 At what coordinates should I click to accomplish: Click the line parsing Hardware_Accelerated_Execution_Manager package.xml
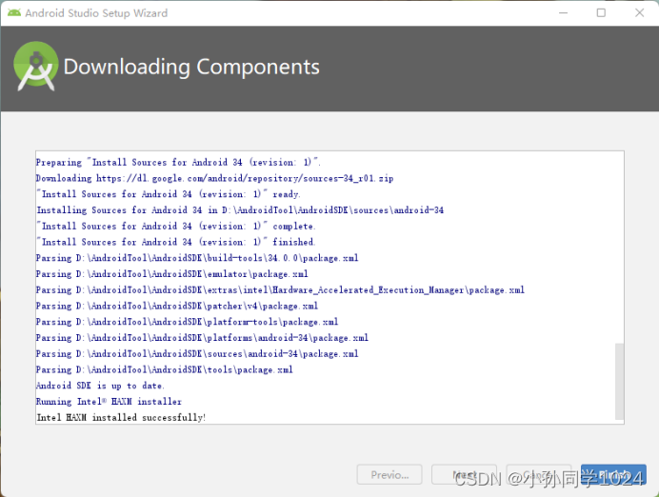point(280,289)
